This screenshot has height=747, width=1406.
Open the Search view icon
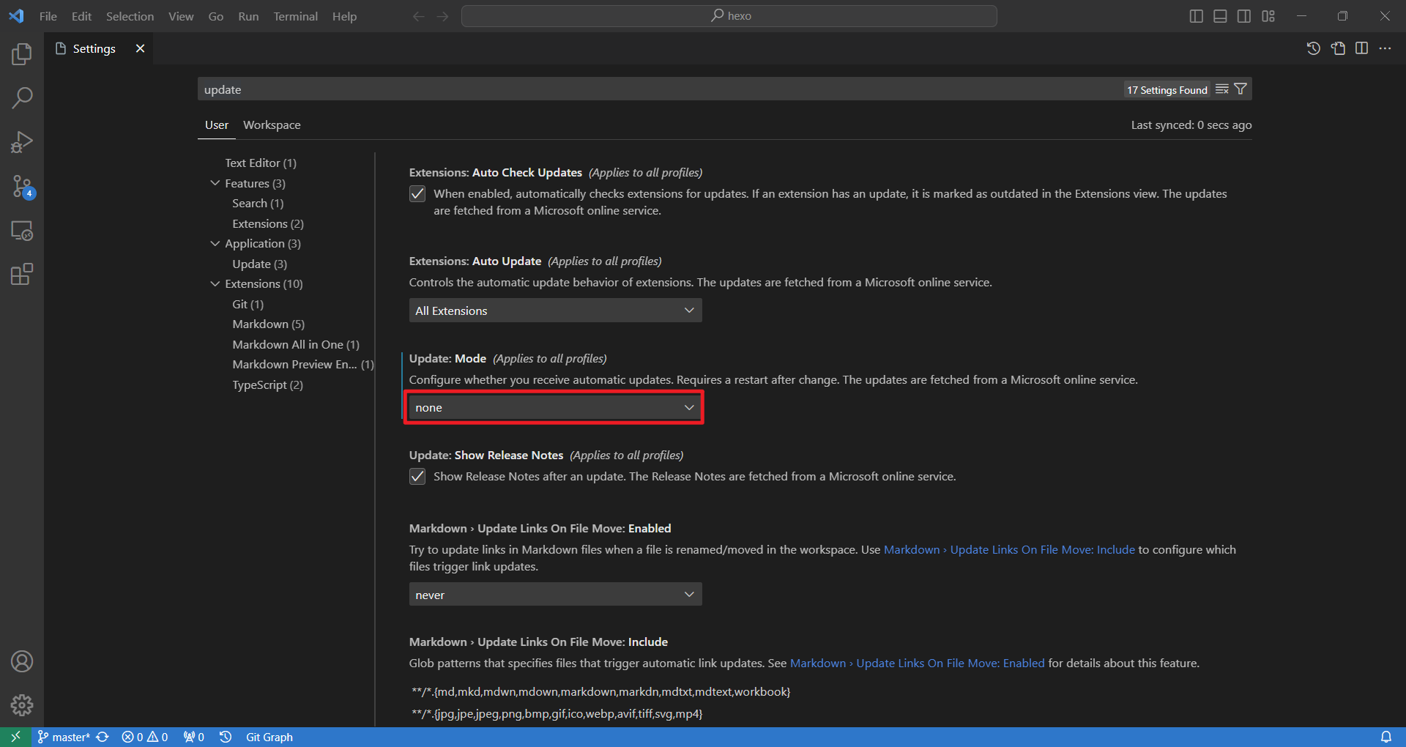point(22,98)
